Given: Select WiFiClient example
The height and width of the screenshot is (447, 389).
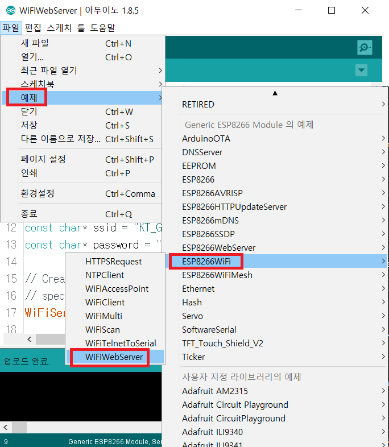Looking at the screenshot, I should (115, 303).
